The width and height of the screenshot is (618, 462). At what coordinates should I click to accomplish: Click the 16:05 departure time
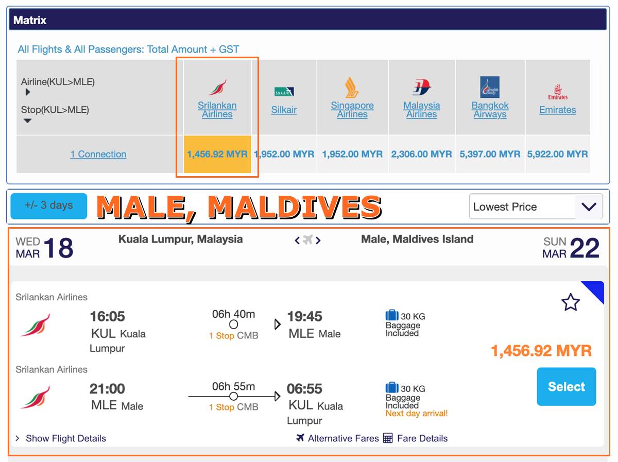(x=108, y=316)
